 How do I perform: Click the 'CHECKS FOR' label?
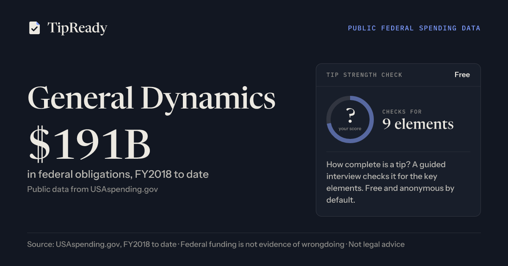402,112
